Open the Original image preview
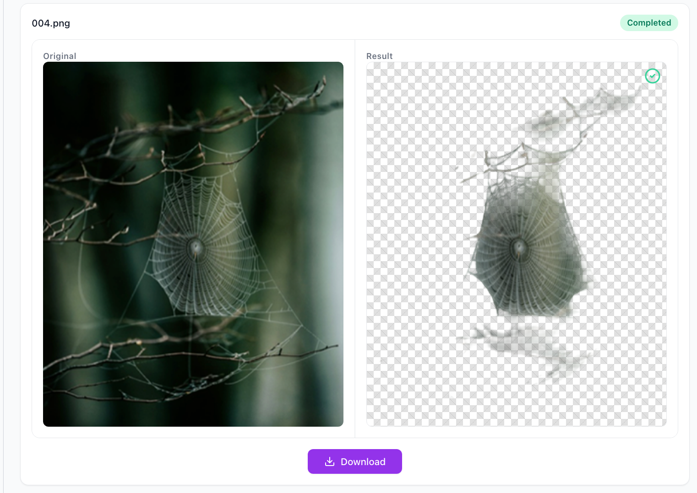The image size is (697, 493). coord(193,244)
